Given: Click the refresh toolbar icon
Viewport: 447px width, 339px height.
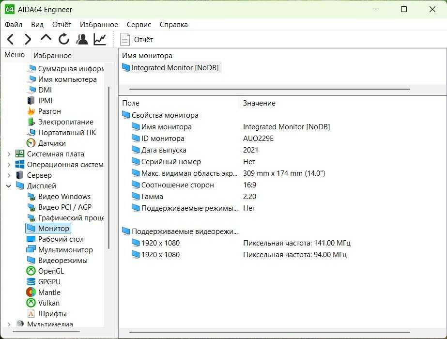Looking at the screenshot, I should click(x=64, y=39).
